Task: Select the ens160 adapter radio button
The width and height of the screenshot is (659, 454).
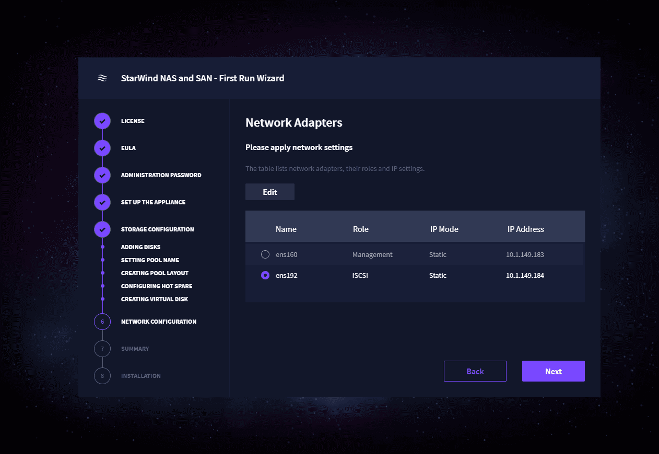Action: pos(265,254)
